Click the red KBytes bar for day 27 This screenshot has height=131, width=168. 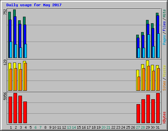point(138,114)
